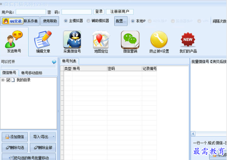Select the 帐号列表 tab
Viewport: 227px width, 160px height.
tap(69, 61)
